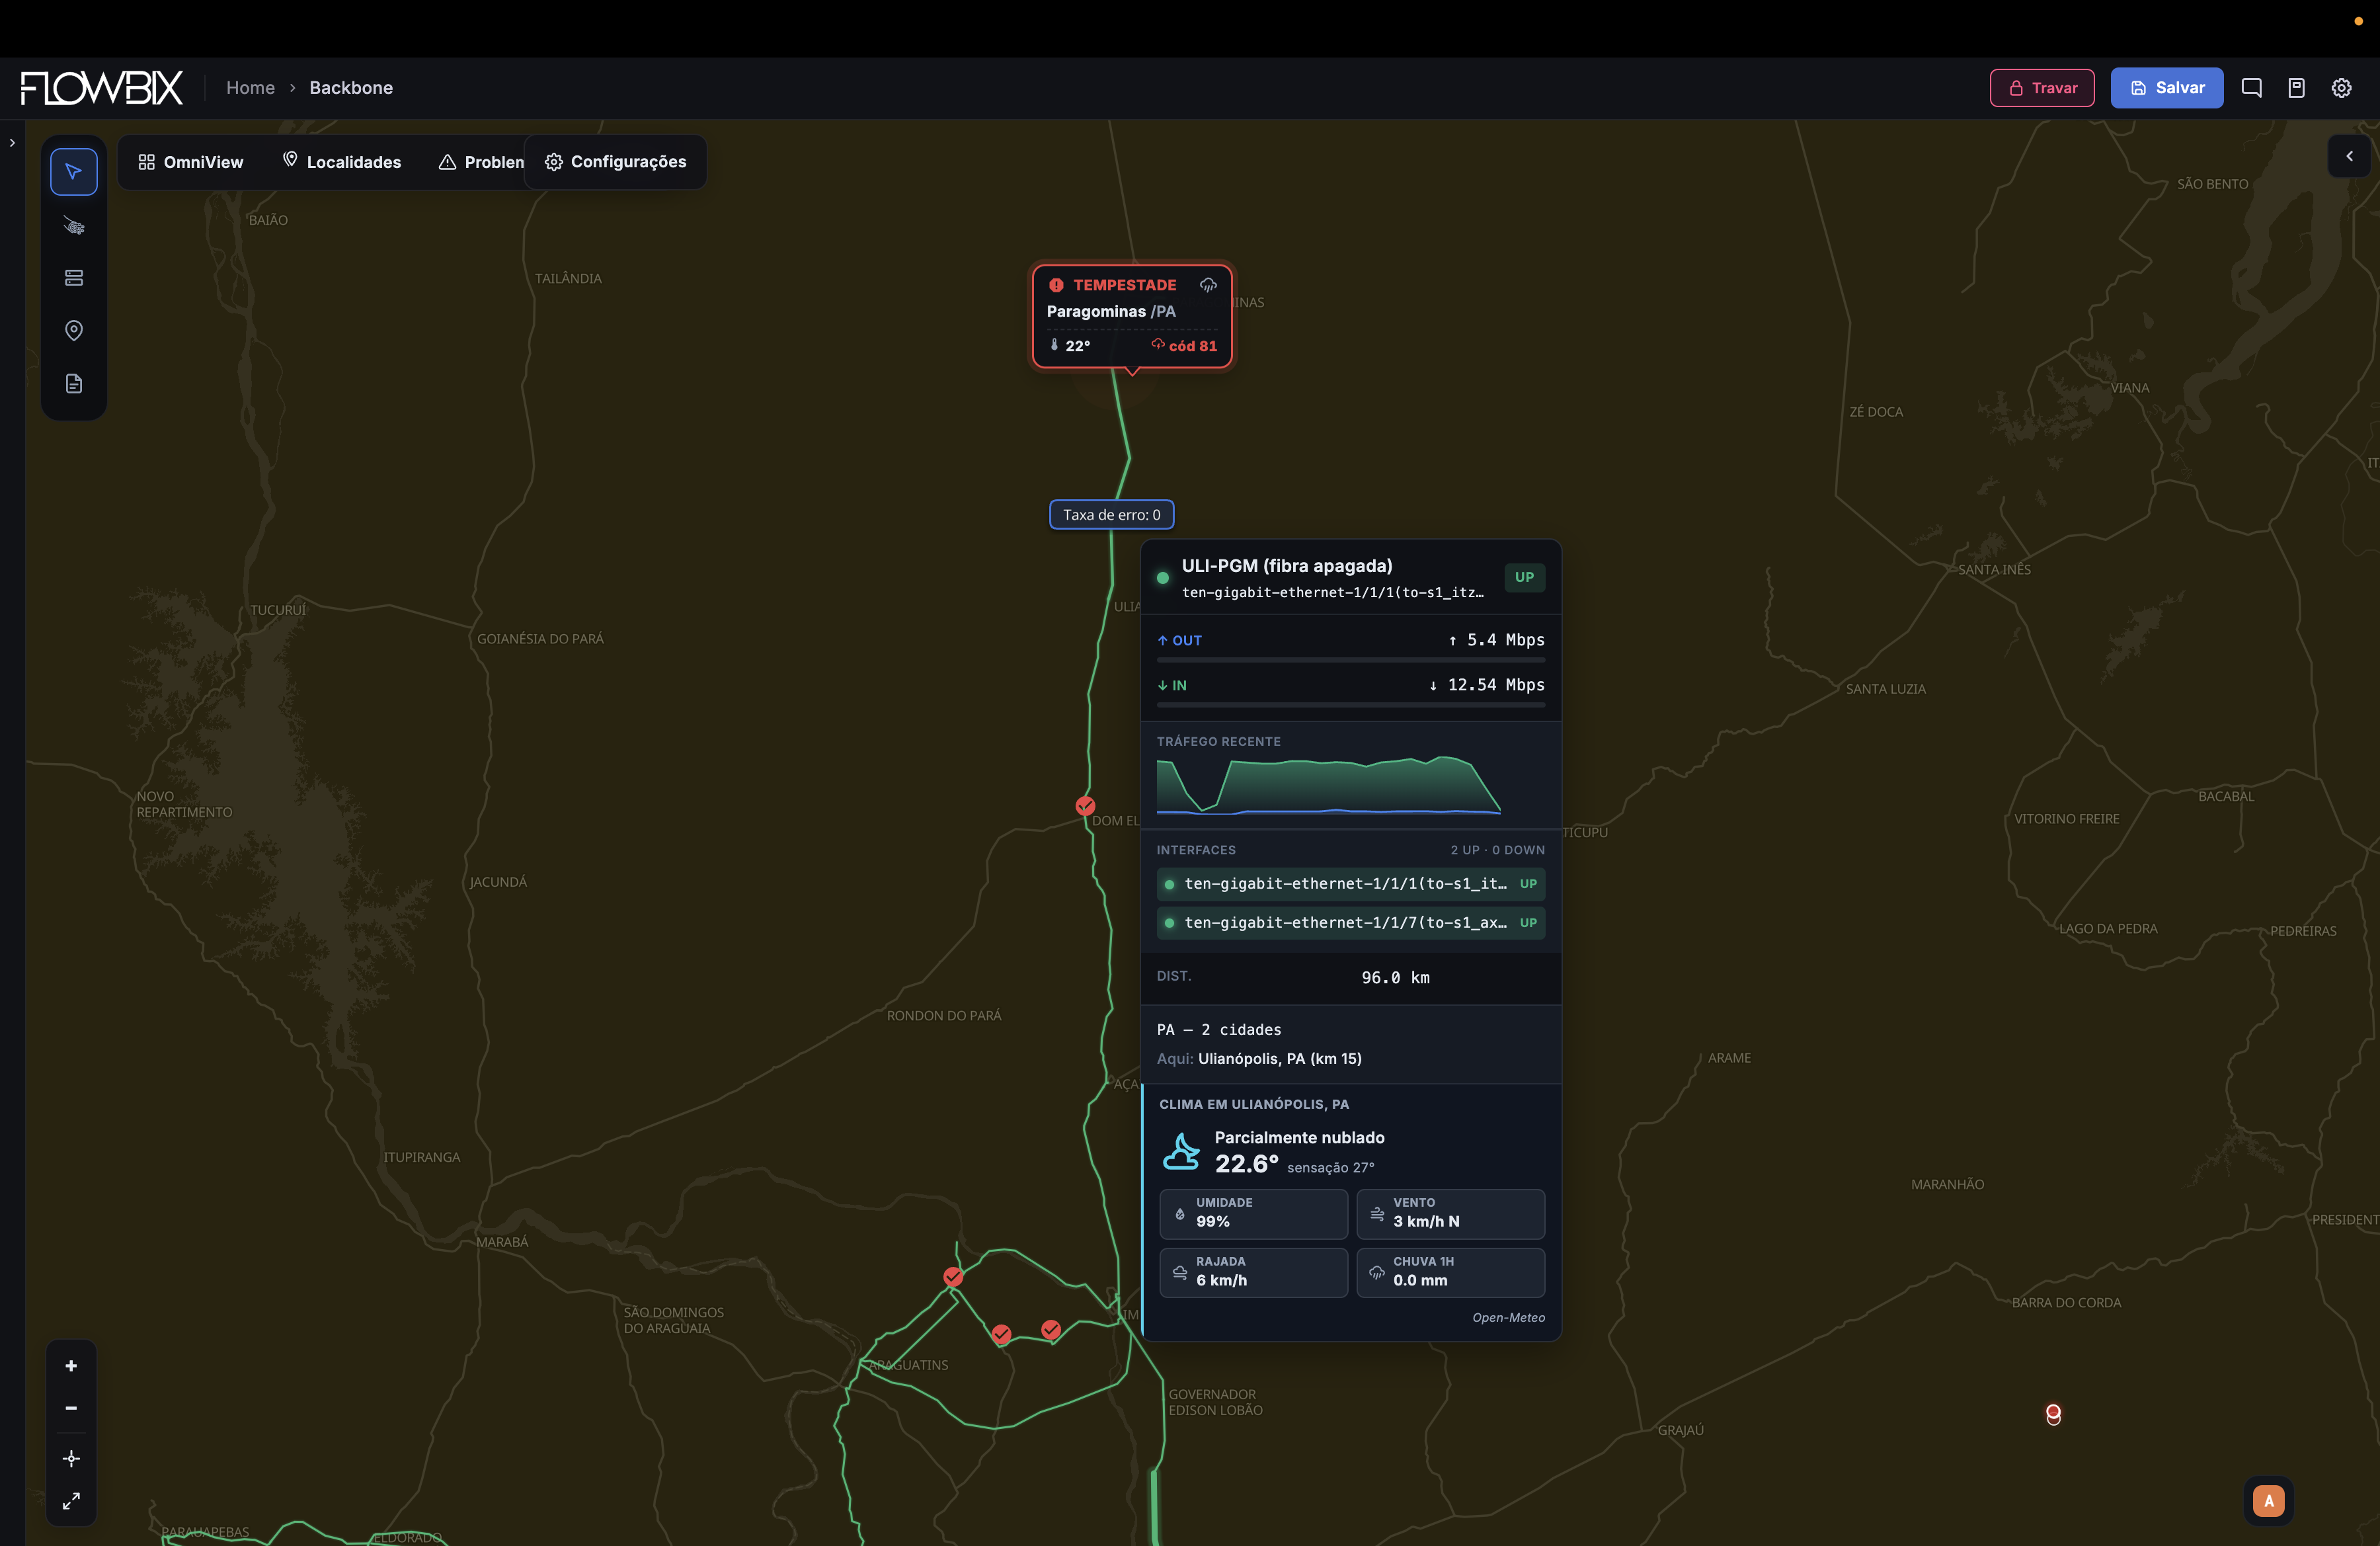Zoom in on the map
Screen dimensions: 2380x1546
pyautogui.click(x=71, y=1366)
